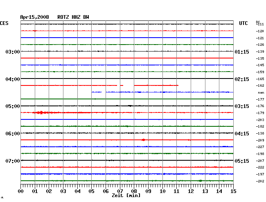Click the DC offset value -139
266x202 pixels.
pyautogui.click(x=260, y=52)
